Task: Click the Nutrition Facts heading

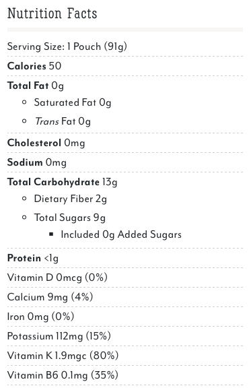Action: click(x=52, y=13)
